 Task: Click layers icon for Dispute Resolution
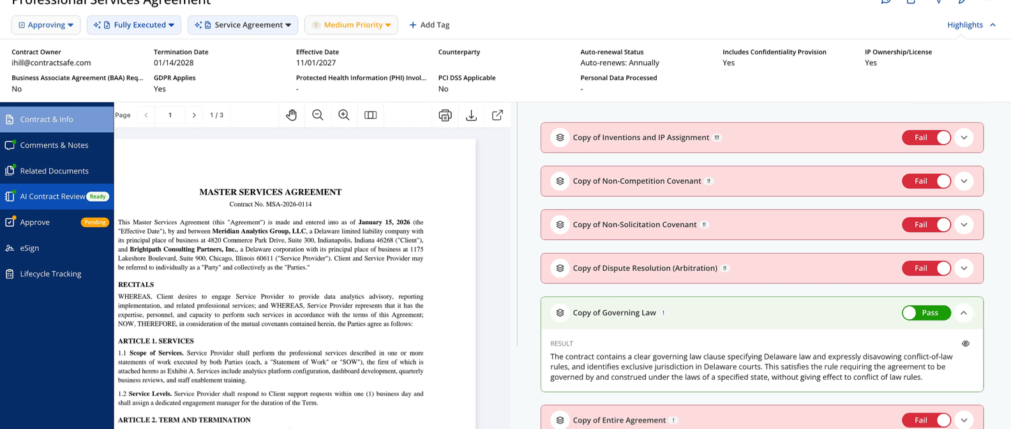[560, 268]
